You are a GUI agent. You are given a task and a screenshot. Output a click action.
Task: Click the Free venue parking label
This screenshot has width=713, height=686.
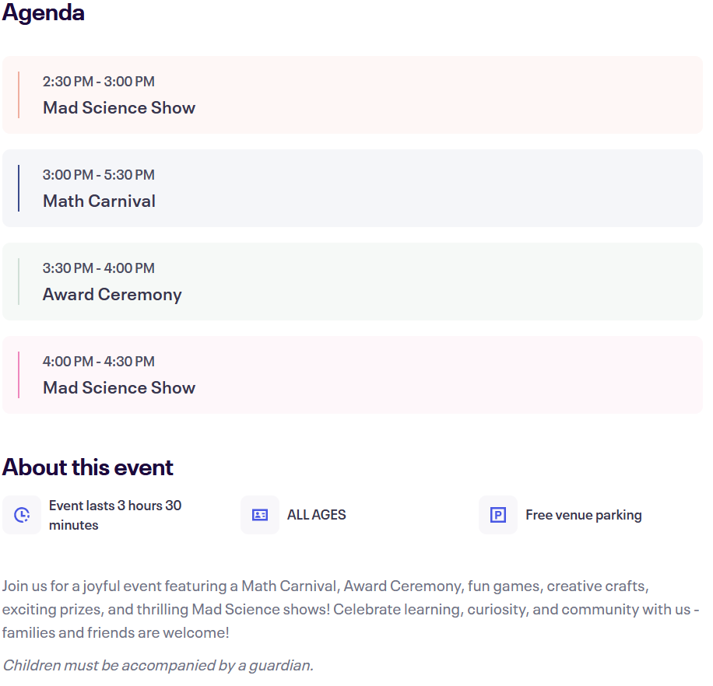[584, 515]
